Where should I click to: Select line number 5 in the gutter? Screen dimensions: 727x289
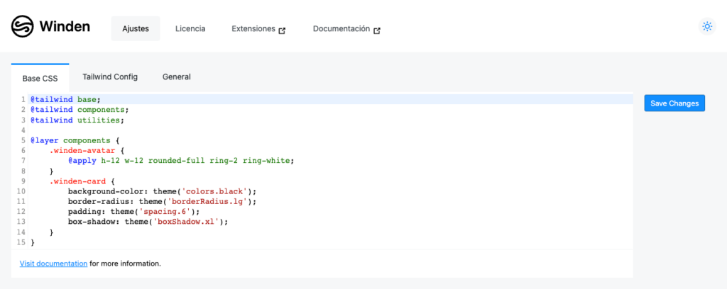[x=22, y=140]
